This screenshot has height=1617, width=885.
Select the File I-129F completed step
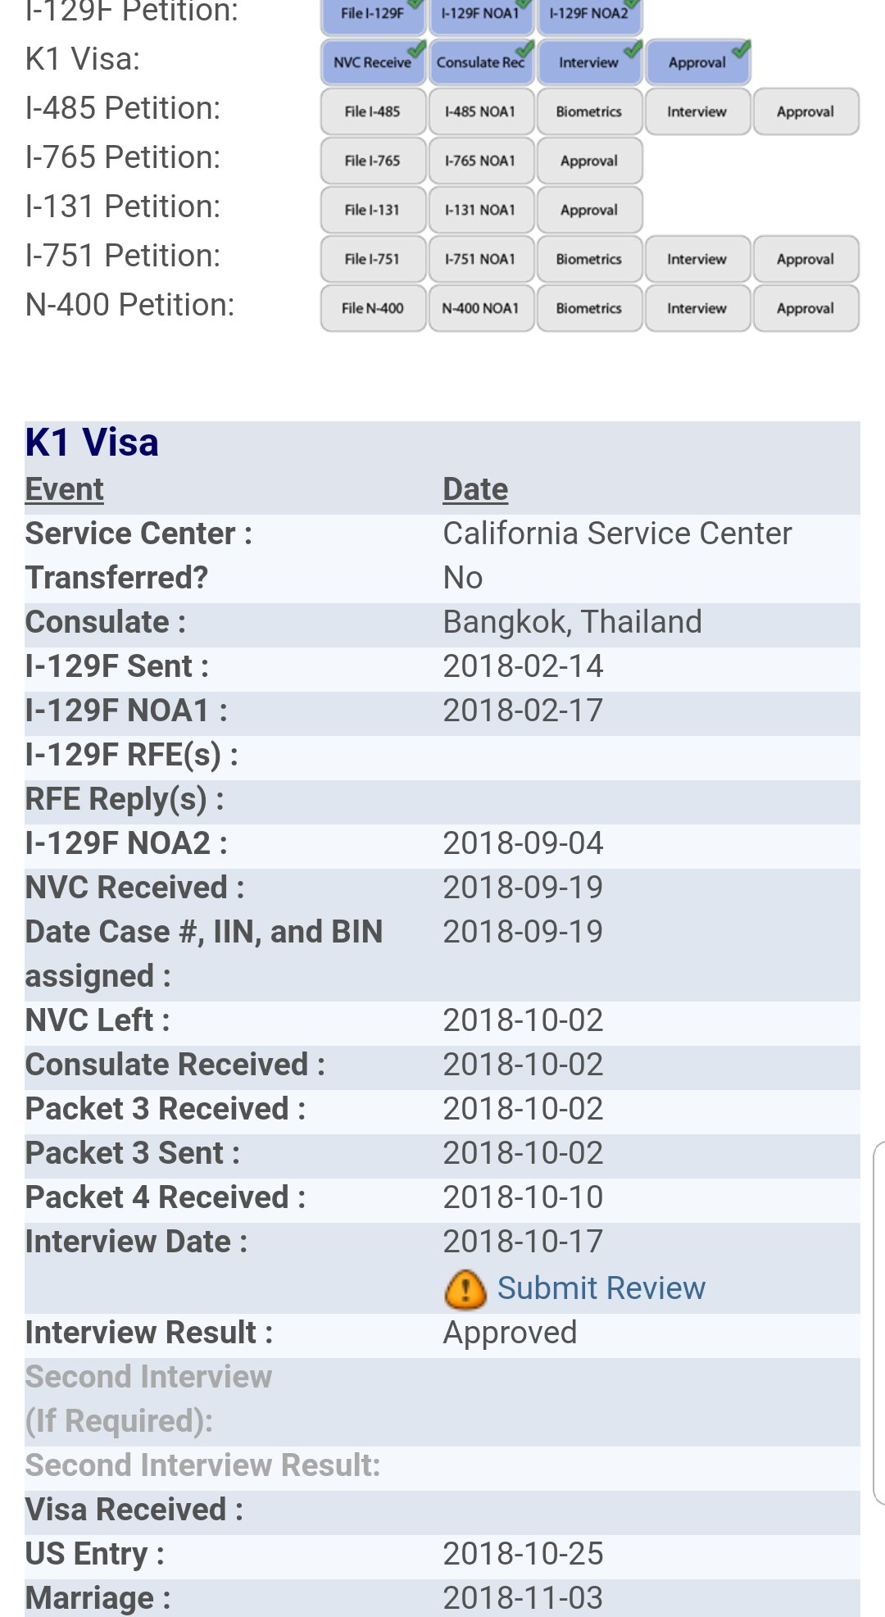373,14
